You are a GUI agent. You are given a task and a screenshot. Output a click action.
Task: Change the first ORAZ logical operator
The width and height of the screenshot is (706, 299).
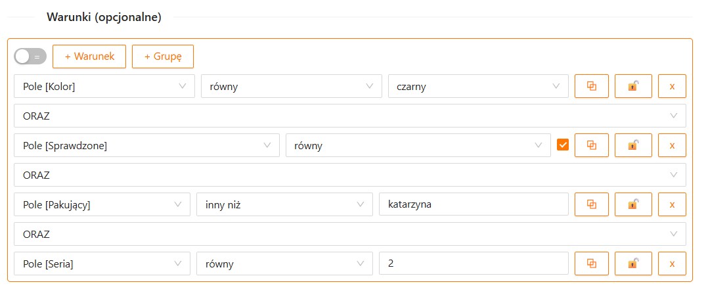pyautogui.click(x=349, y=116)
